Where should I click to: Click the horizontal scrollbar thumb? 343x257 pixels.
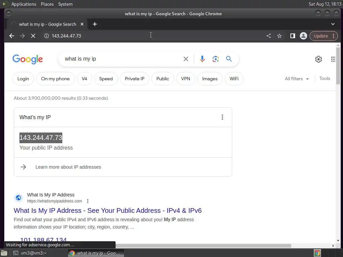pyautogui.click(x=203, y=246)
